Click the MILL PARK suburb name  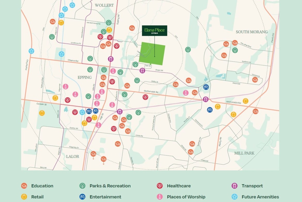pyautogui.click(x=244, y=153)
